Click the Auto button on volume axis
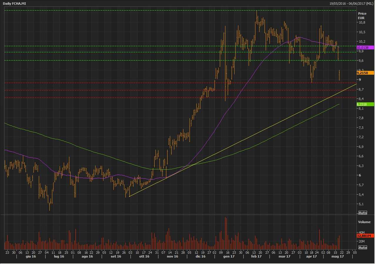375x264 pixels. pyautogui.click(x=363, y=248)
